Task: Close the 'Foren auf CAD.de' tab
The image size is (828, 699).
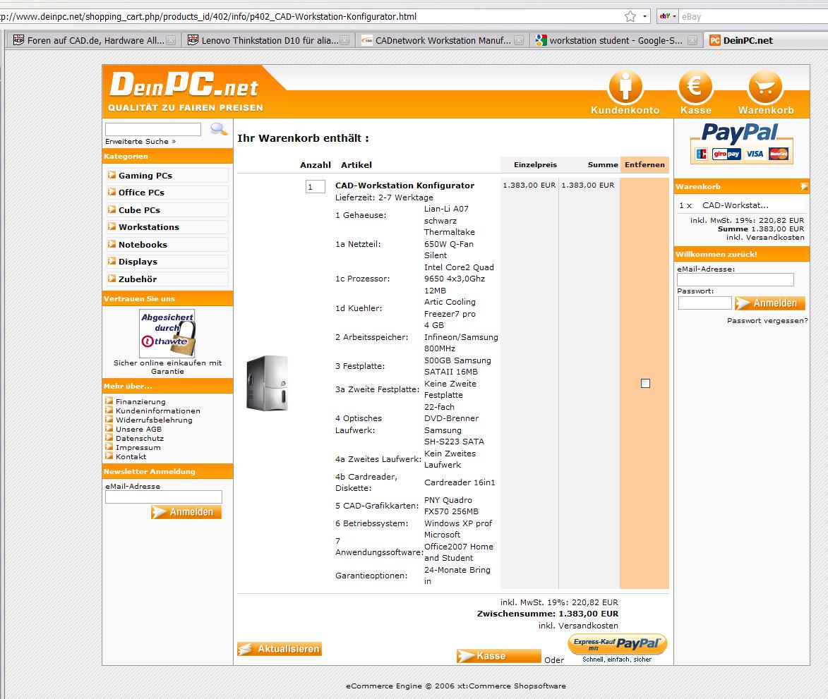Action: coord(171,41)
